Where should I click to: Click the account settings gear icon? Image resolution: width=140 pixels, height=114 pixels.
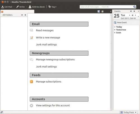point(31,106)
